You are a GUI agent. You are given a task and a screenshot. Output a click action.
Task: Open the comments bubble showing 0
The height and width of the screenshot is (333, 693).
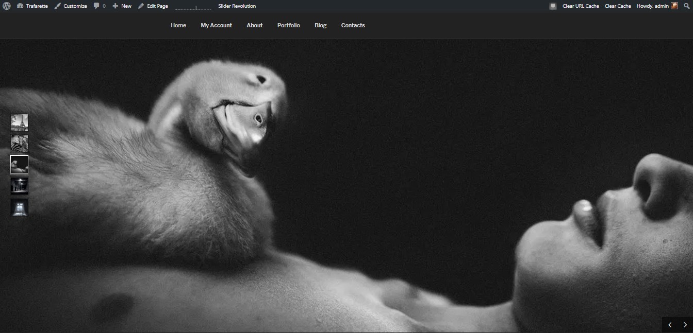point(100,6)
